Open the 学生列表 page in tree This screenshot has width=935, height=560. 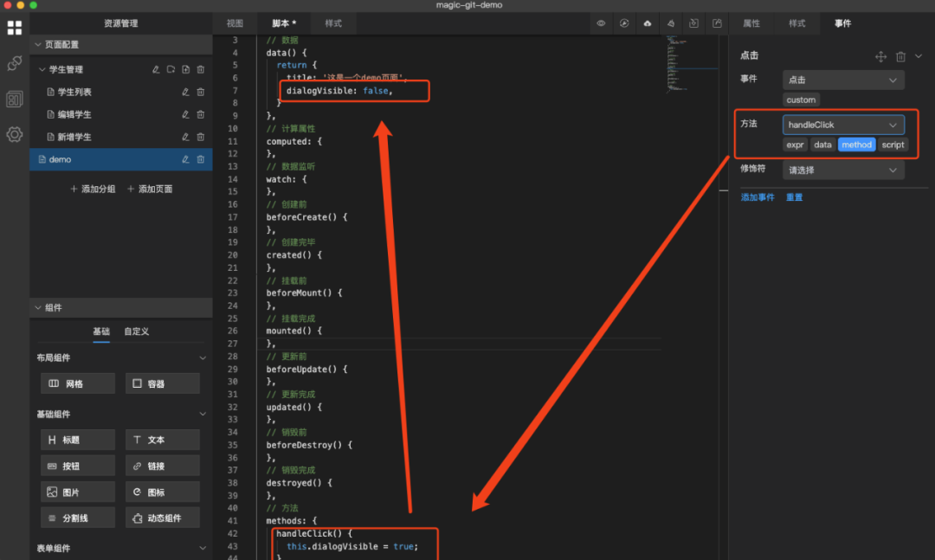74,92
